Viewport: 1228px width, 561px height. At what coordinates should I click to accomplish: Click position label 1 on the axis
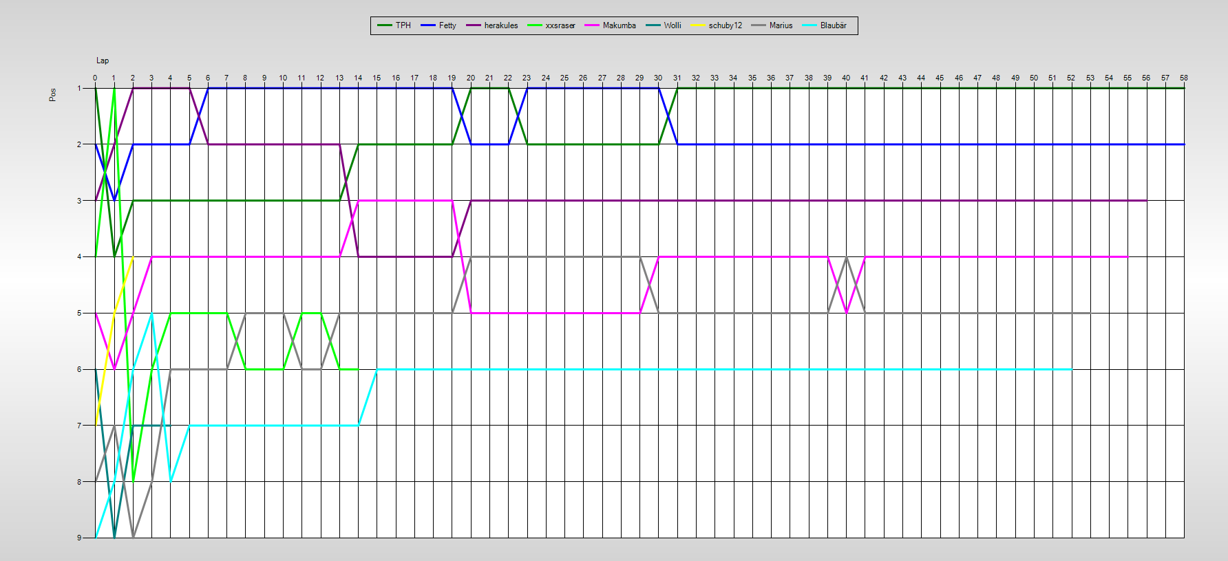(80, 88)
